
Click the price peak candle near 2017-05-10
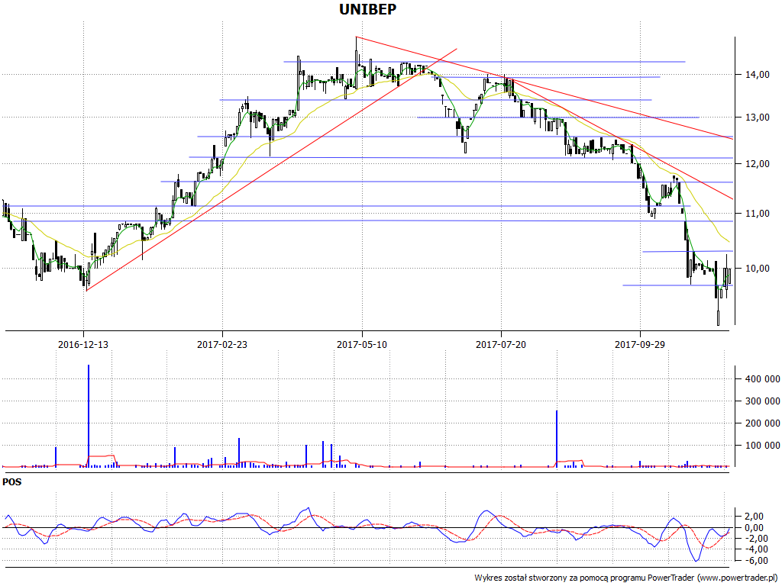357,63
